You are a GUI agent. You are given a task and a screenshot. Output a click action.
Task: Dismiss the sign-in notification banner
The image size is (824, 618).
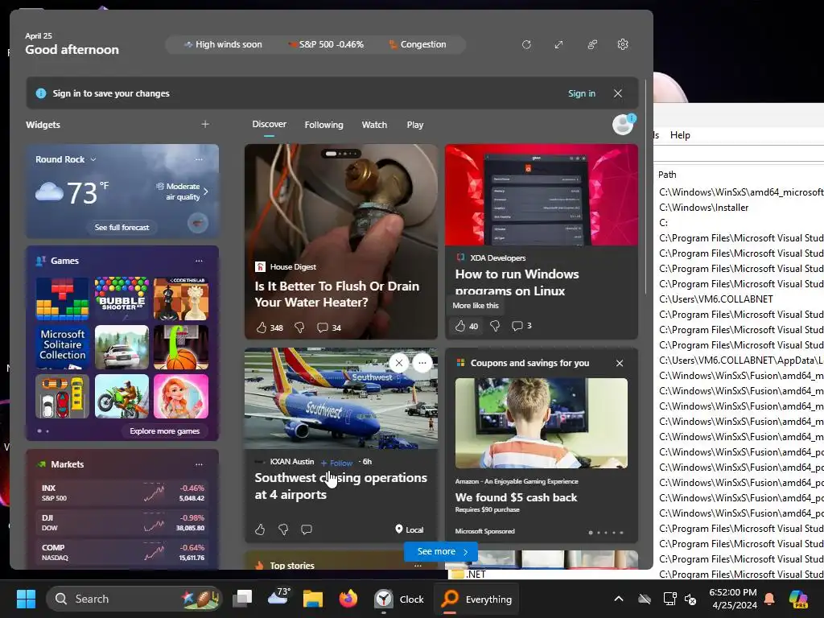coord(618,93)
